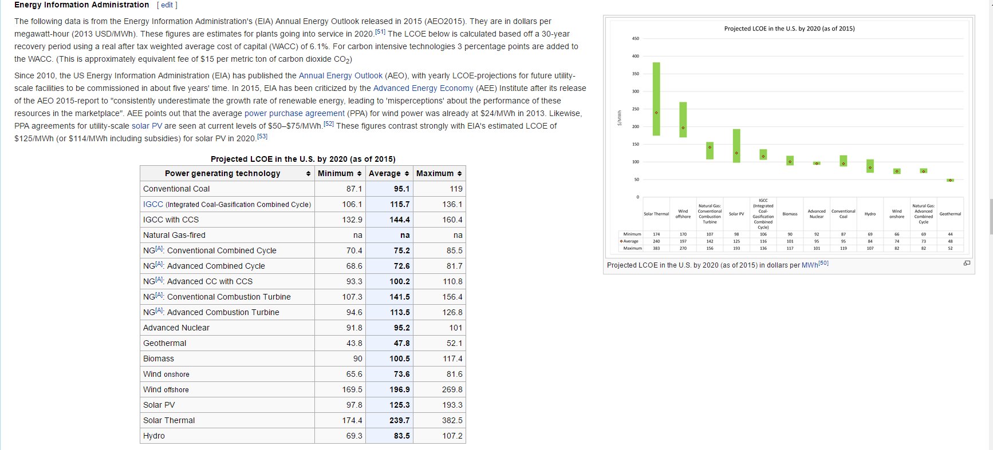
Task: Click the Energy Information Administration heading
Action: (81, 5)
